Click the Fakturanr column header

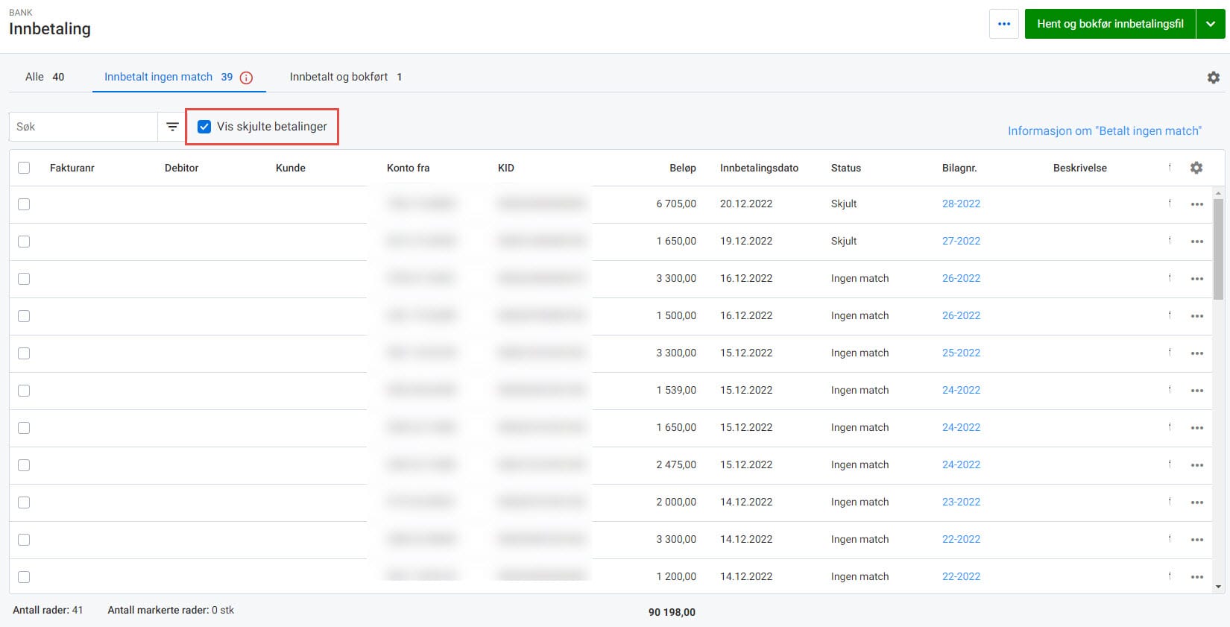pyautogui.click(x=72, y=168)
